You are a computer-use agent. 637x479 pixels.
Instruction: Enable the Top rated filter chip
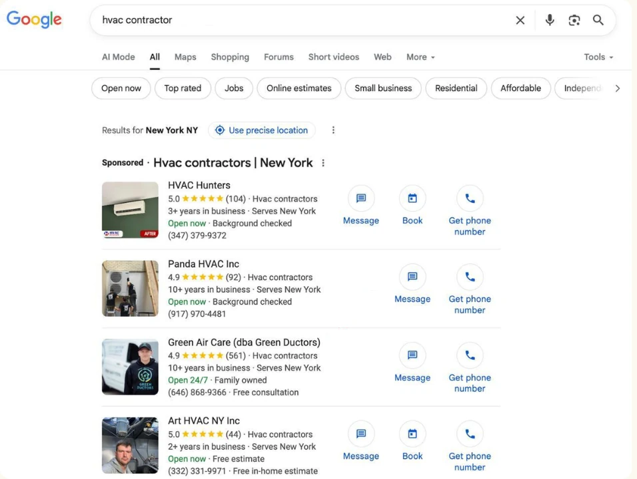point(183,88)
